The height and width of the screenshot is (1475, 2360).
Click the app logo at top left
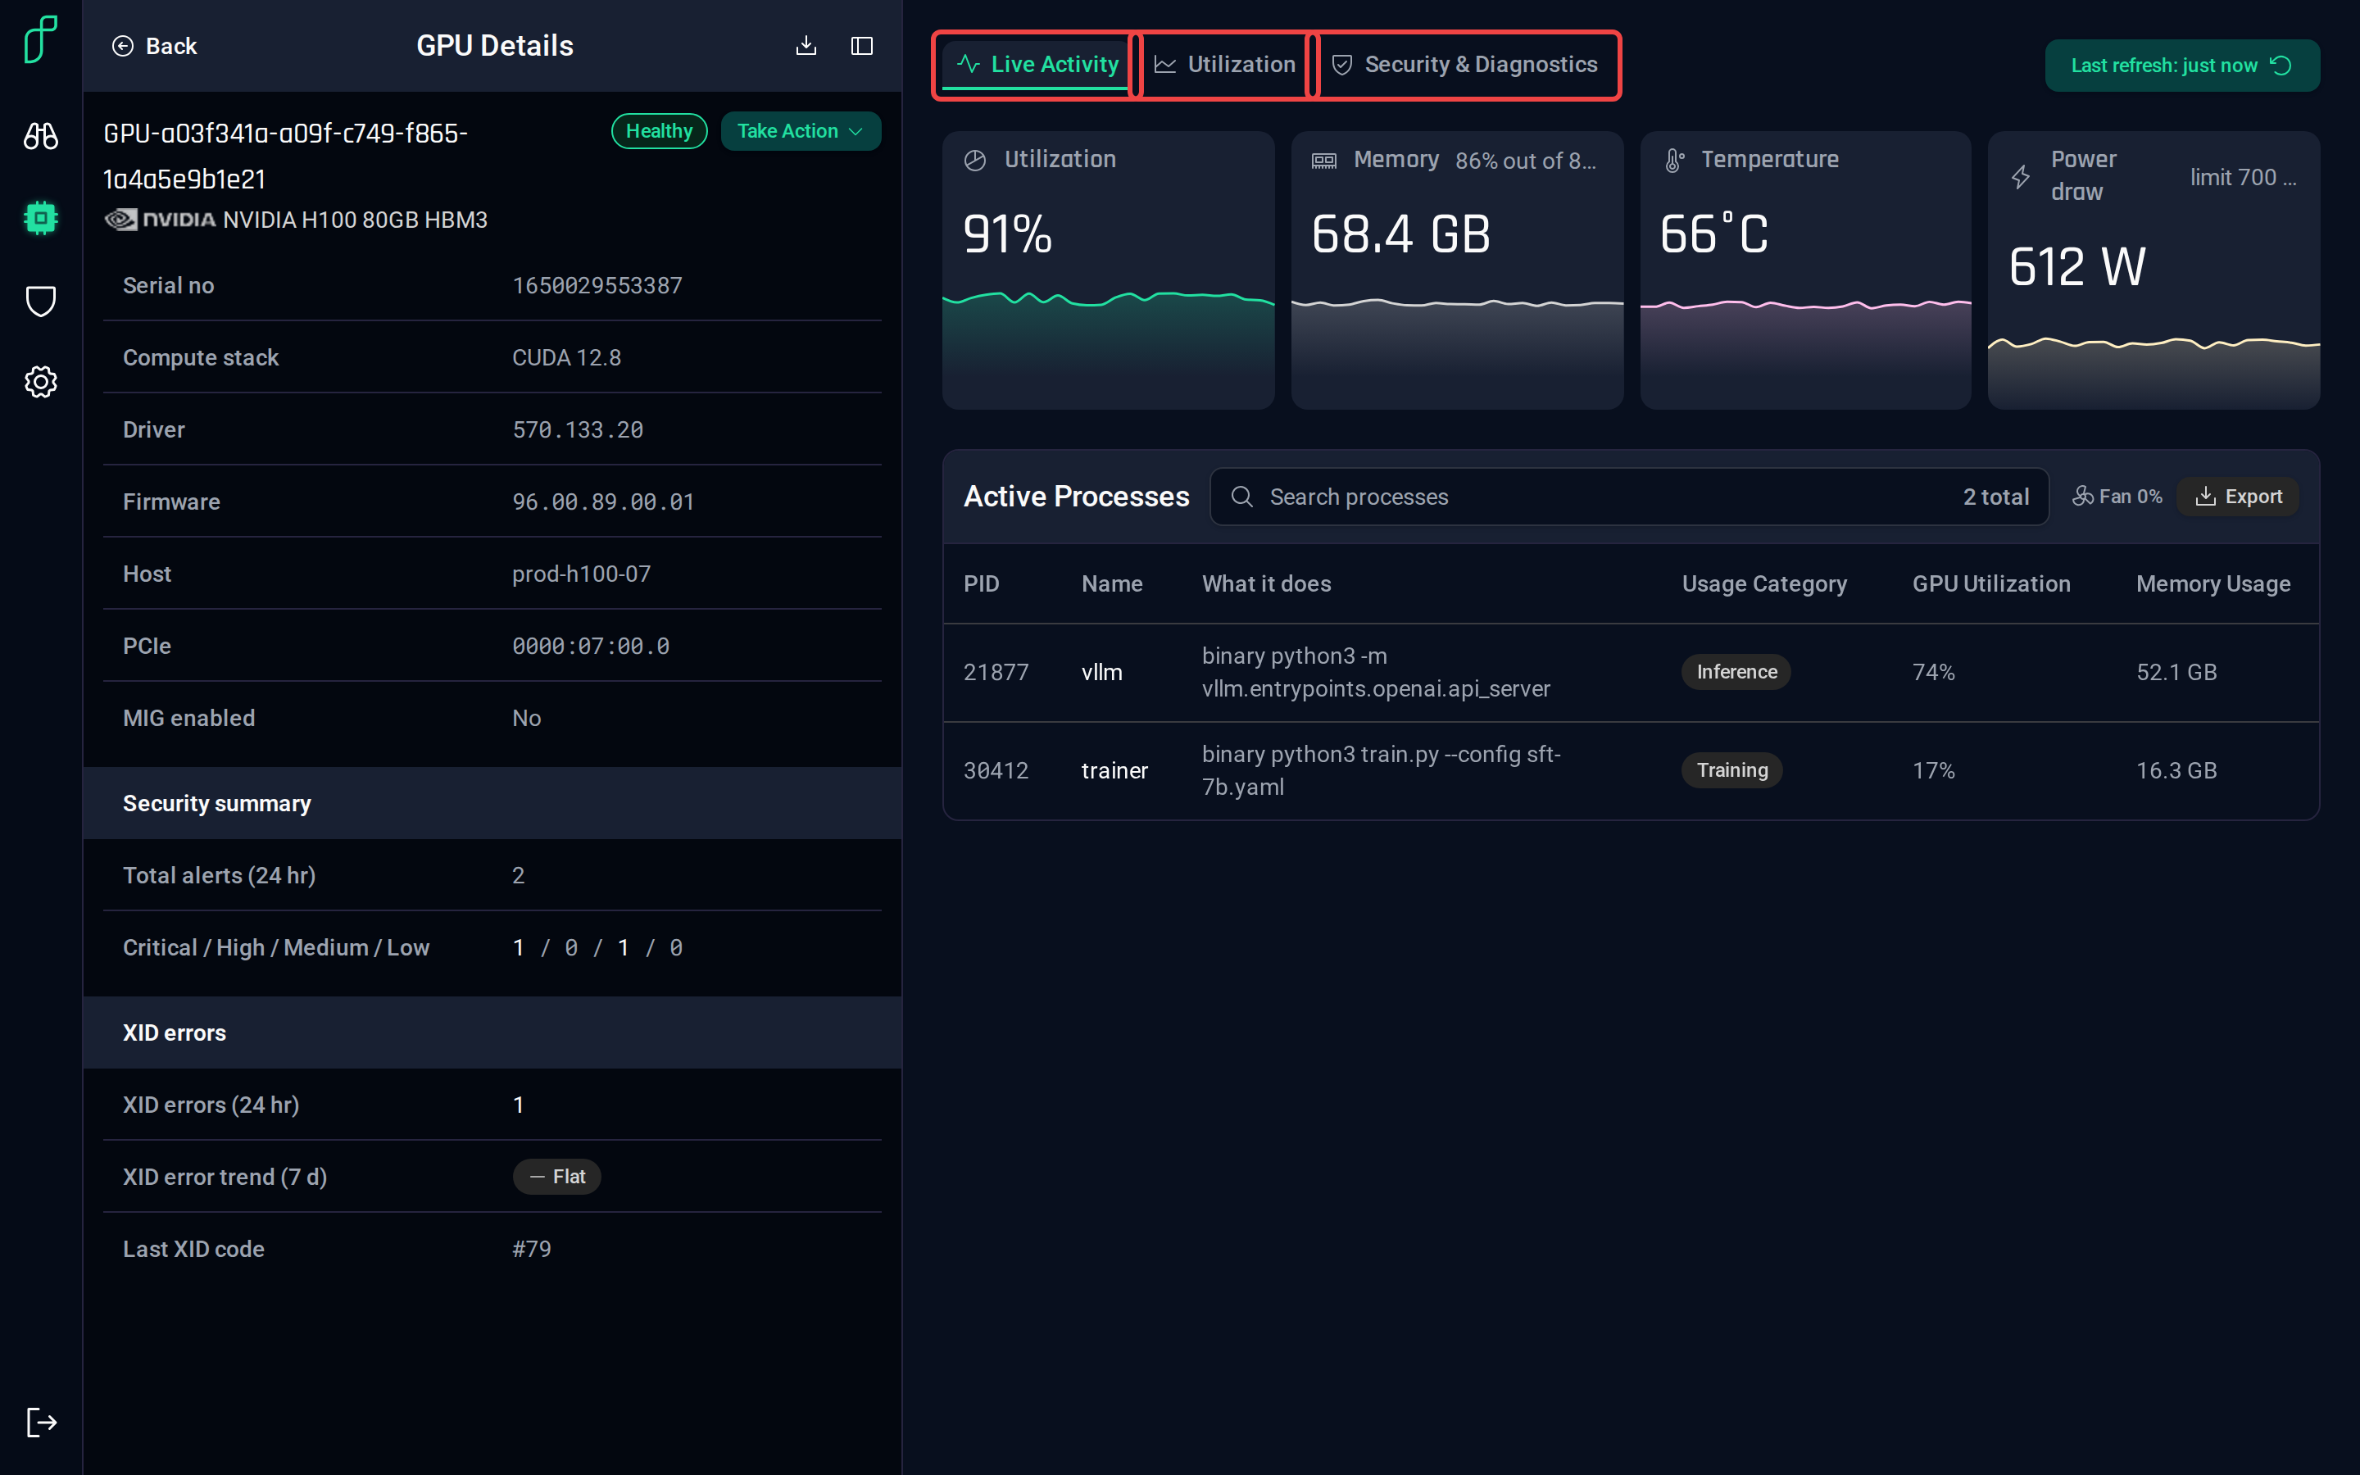point(41,39)
